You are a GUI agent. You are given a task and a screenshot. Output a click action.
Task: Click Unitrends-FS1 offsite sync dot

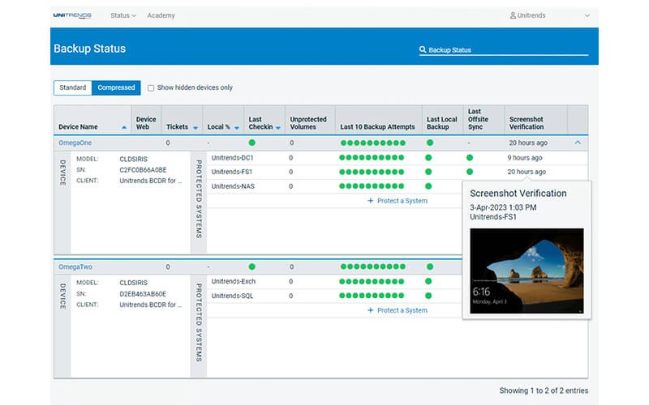(470, 172)
